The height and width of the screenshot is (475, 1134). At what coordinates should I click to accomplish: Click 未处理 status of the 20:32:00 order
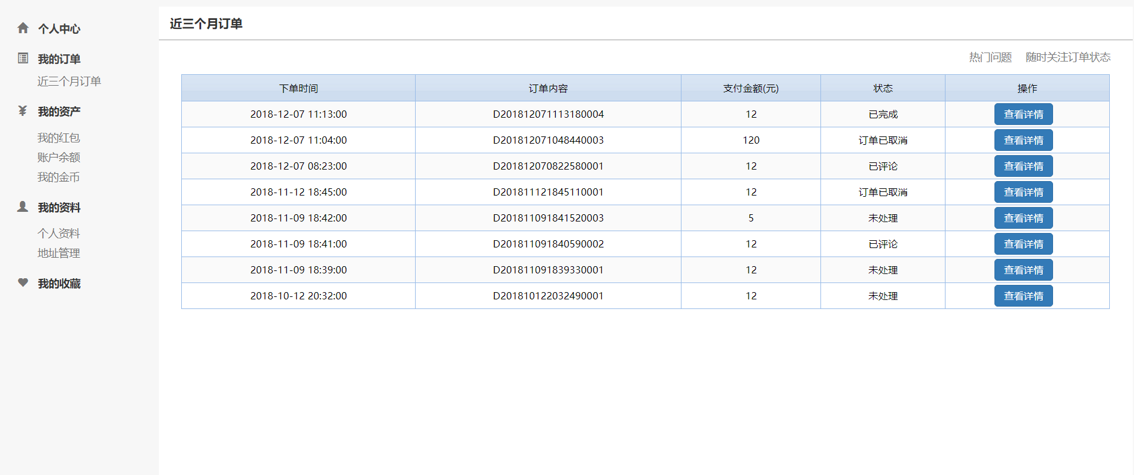click(883, 296)
